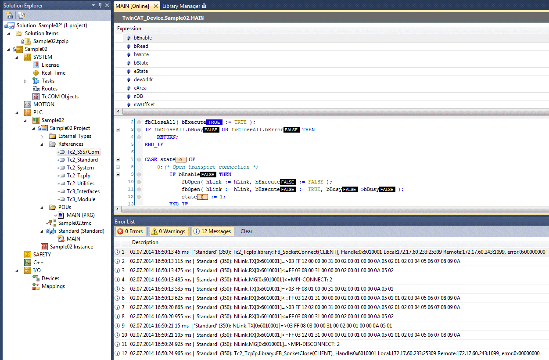Collapse the PLC tree node

click(17, 112)
